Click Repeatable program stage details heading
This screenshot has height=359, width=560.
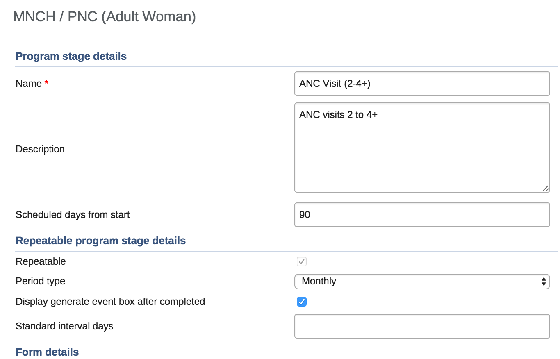(x=100, y=241)
